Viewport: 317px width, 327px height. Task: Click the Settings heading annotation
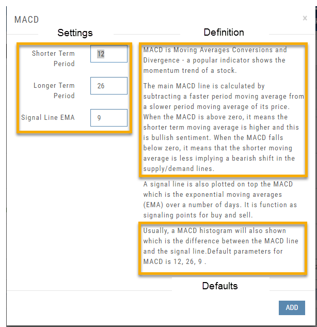[x=75, y=33]
